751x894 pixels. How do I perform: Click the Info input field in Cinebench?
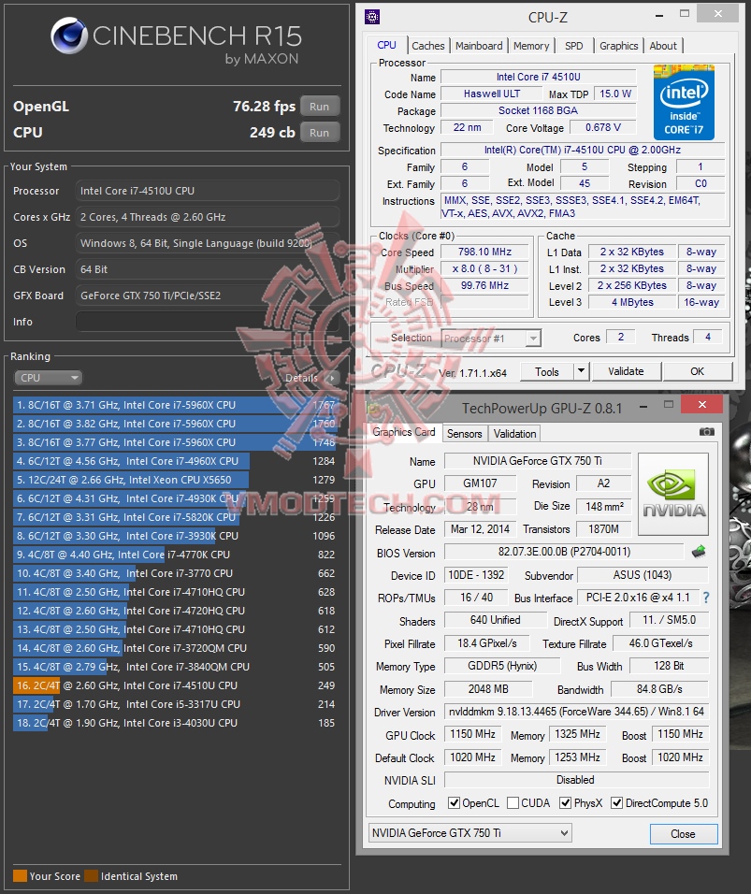(208, 322)
